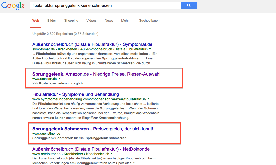Click the symptomat.de breadcrumb URL text
This screenshot has width=276, height=165.
coord(90,49)
